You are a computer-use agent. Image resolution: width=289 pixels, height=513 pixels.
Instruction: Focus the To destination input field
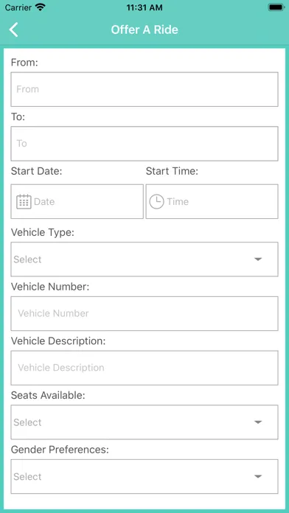(144, 144)
